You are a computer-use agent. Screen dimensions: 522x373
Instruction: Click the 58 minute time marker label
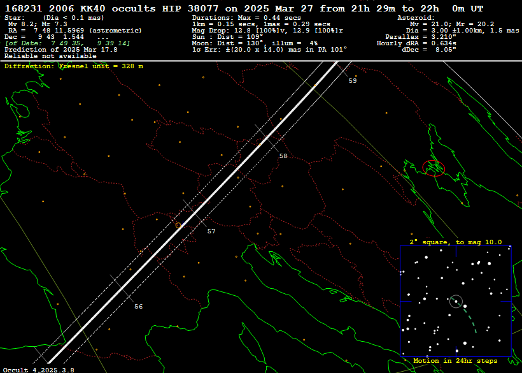point(283,156)
